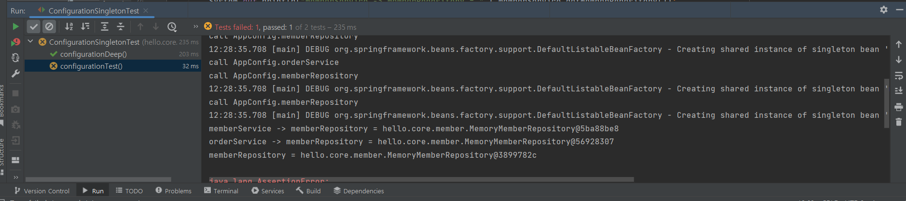Open the Terminal tool window
The height and width of the screenshot is (201, 906).
point(221,191)
